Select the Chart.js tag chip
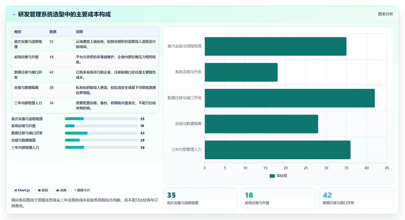This screenshot has width=405, height=220. (22, 190)
